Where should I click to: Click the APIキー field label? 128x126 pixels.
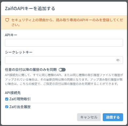[x=11, y=35]
